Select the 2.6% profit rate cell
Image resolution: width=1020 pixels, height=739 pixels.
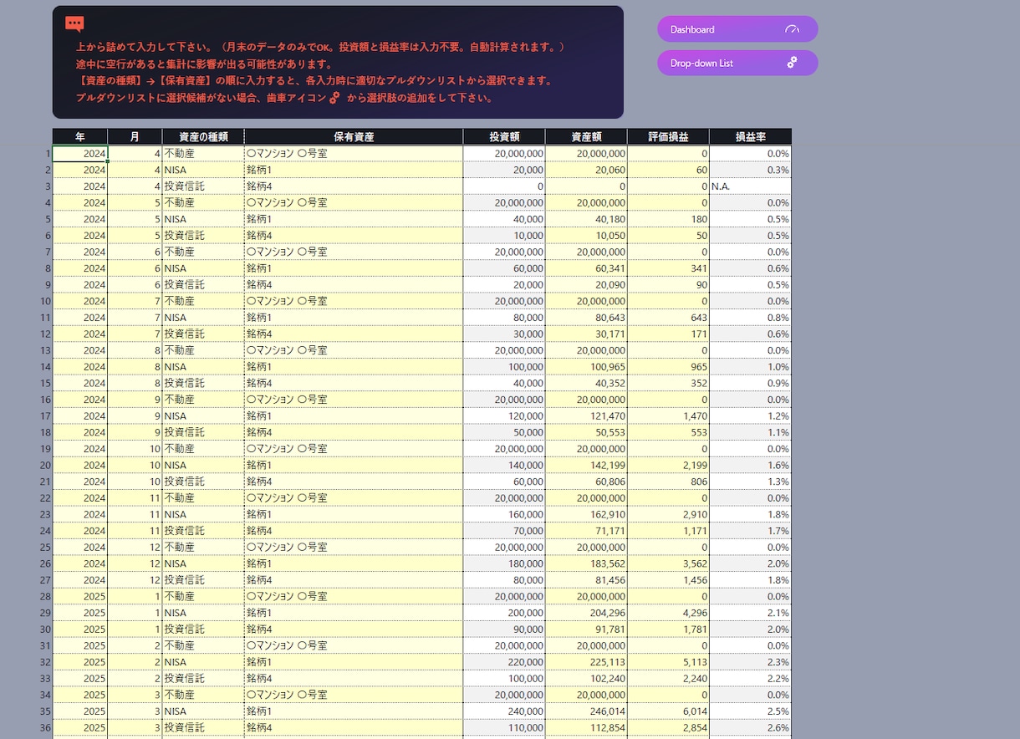750,727
